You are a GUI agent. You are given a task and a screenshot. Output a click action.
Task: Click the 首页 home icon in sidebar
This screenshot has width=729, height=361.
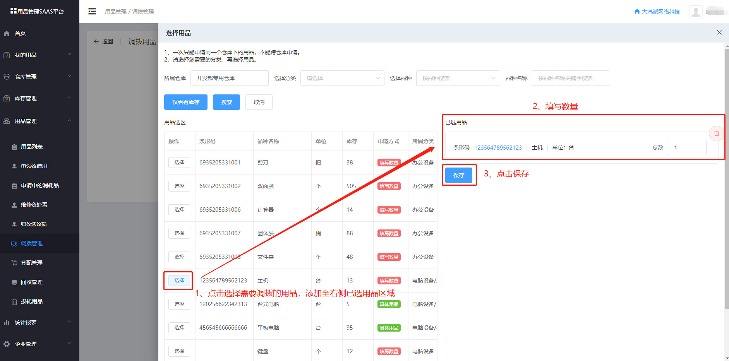[7, 33]
